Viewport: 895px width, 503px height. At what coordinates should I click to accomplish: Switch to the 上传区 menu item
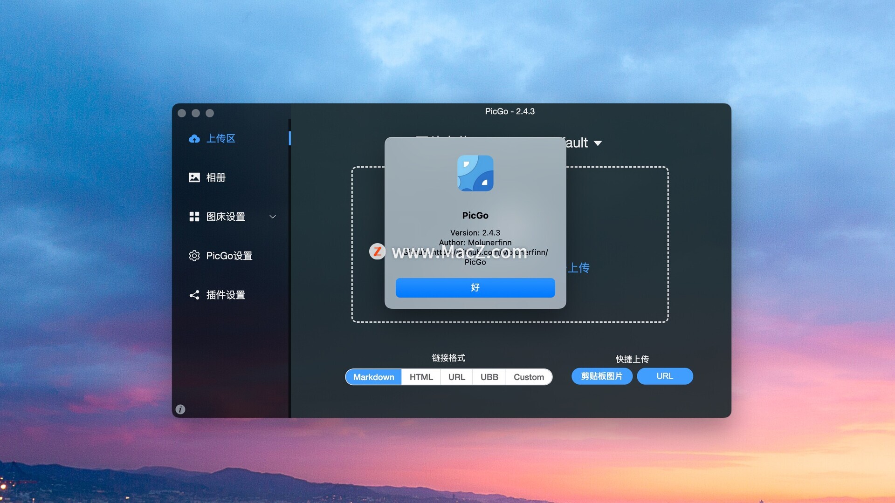221,138
